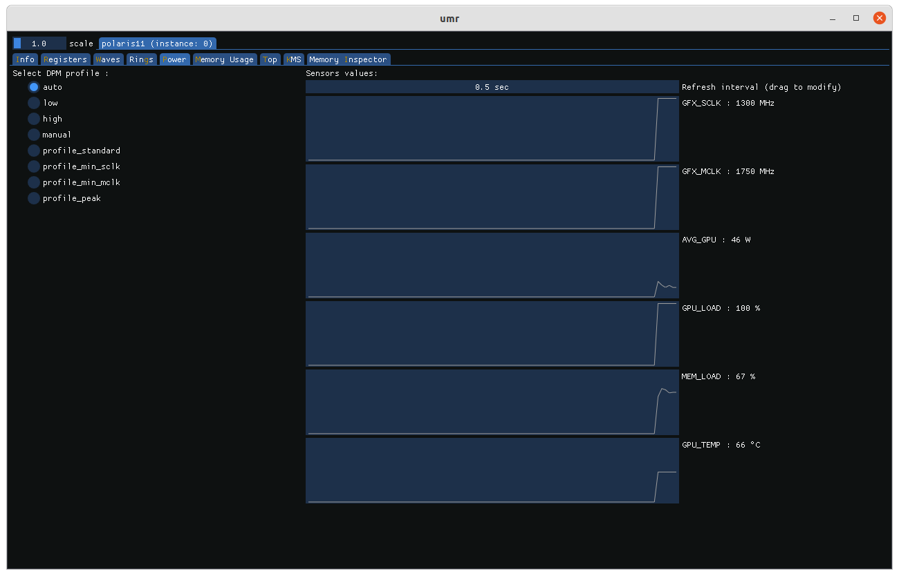Click the GPU_TEMP sensor graph
Viewport: 899px width, 576px height.
(492, 471)
